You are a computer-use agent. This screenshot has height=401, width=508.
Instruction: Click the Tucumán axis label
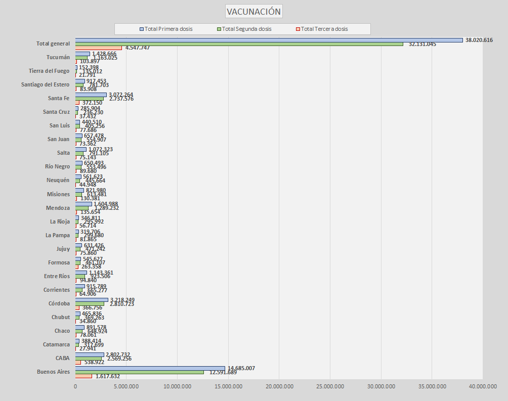coord(58,57)
